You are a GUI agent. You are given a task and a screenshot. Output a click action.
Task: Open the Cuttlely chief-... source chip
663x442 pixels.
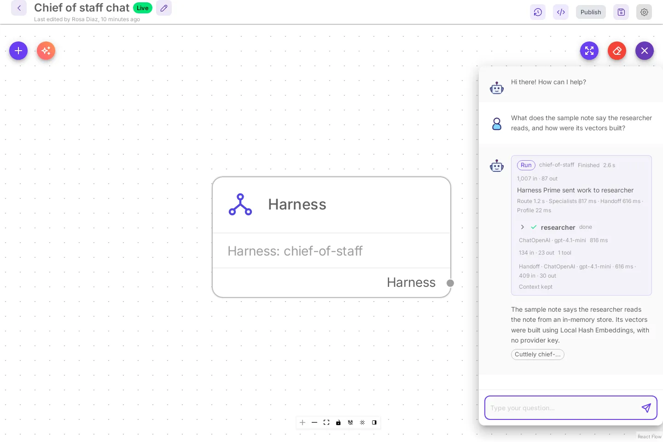click(x=538, y=354)
